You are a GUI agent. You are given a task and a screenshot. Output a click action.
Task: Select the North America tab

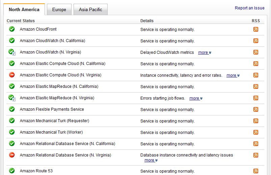pos(24,10)
